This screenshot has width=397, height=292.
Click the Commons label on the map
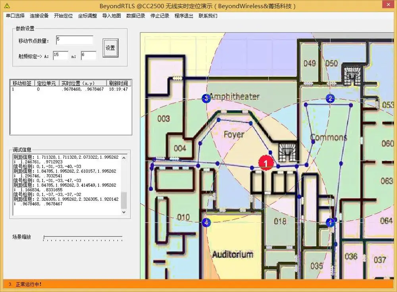click(x=328, y=137)
